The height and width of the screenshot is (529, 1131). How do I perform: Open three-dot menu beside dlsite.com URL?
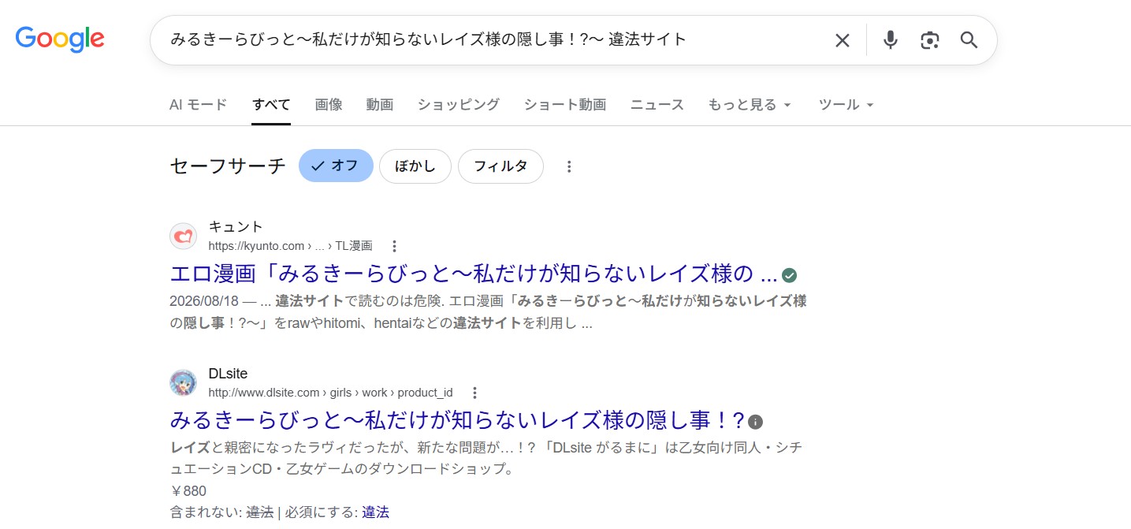pos(474,393)
